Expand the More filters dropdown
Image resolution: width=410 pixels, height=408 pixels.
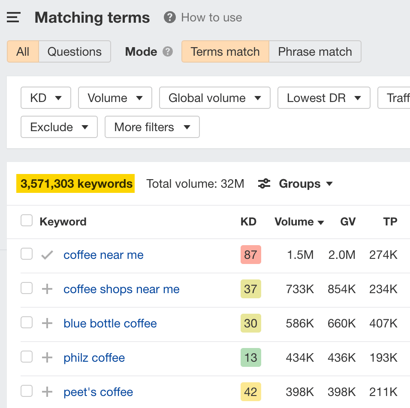[x=152, y=127]
